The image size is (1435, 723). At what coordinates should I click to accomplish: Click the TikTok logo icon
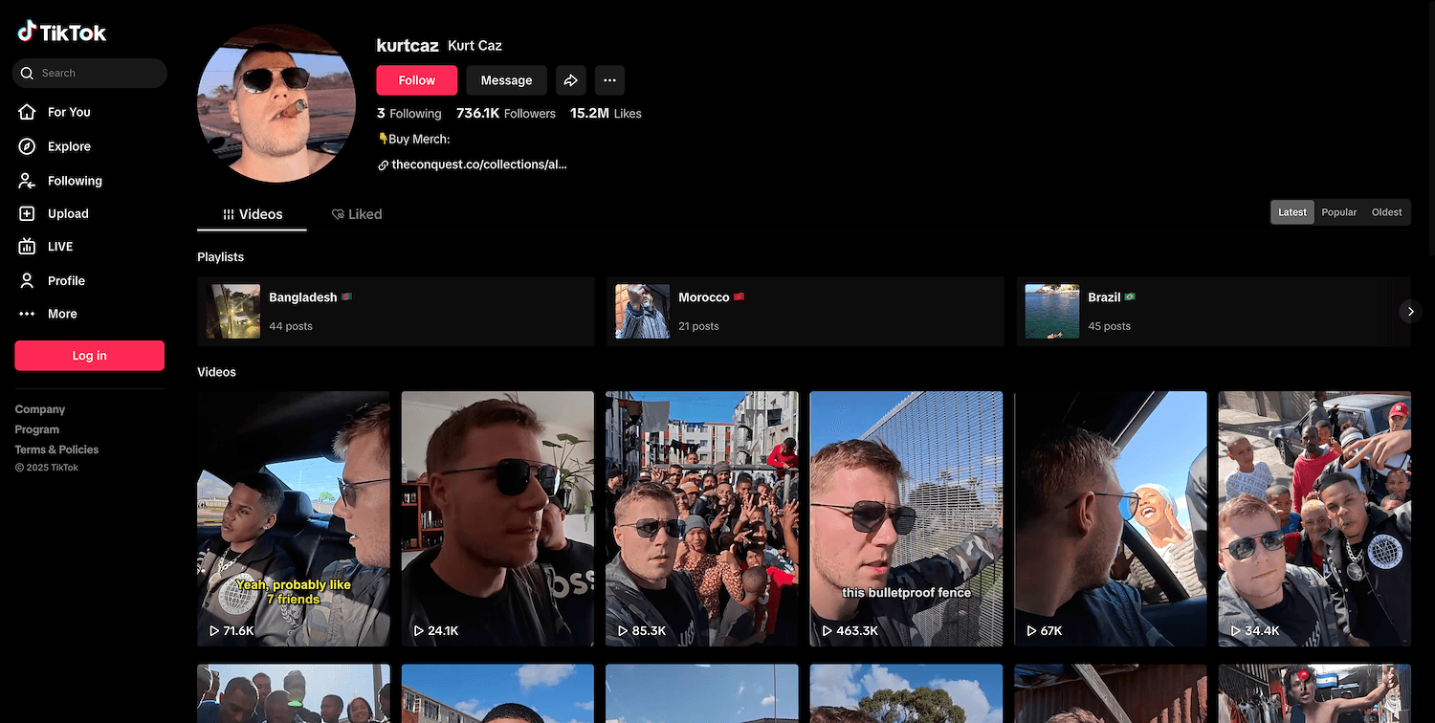pos(27,32)
